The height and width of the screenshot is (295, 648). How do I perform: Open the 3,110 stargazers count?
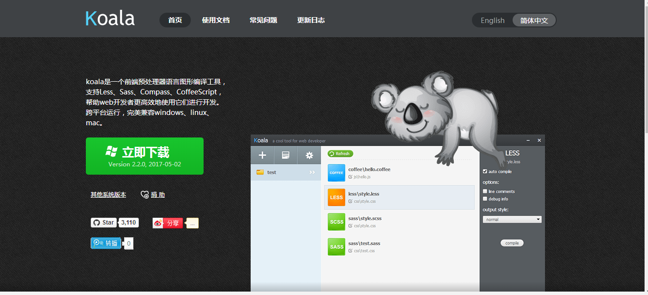coord(129,223)
